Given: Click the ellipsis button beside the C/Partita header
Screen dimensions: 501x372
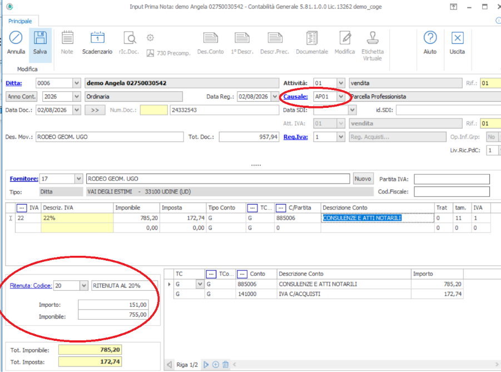Looking at the screenshot, I should click(281, 208).
